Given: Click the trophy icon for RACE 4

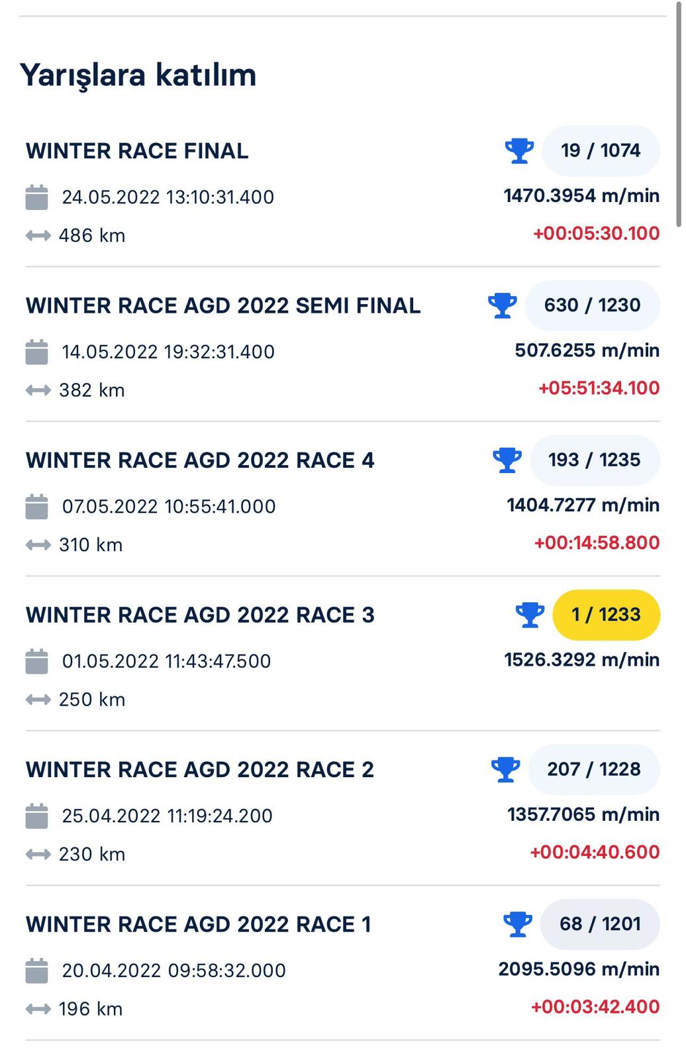Looking at the screenshot, I should [x=507, y=460].
